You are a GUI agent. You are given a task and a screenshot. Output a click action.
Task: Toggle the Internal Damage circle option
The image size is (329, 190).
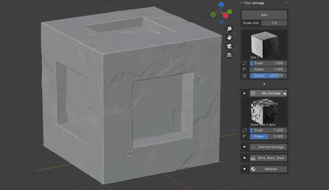pyautogui.click(x=253, y=147)
